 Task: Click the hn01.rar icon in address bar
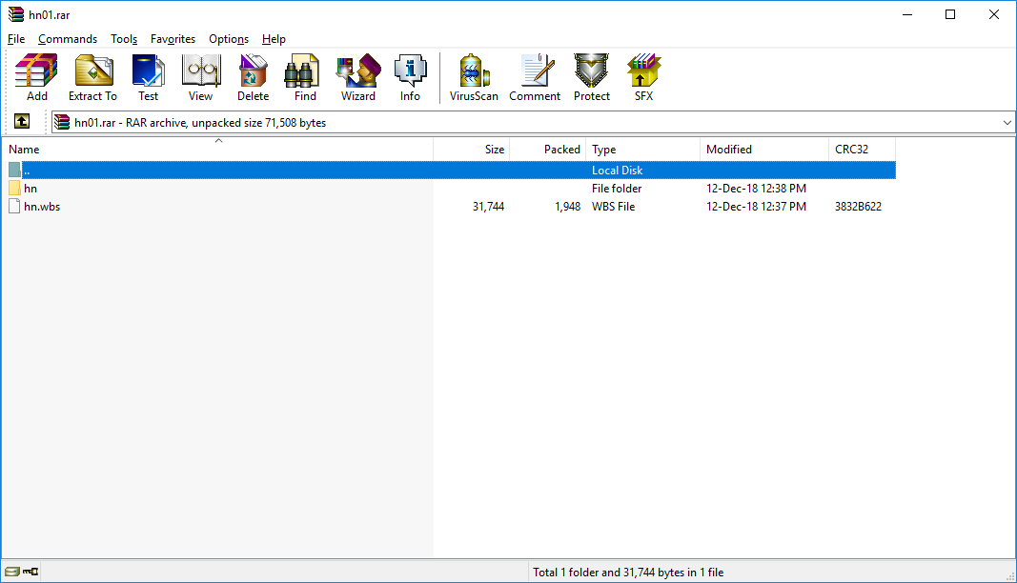[x=62, y=122]
